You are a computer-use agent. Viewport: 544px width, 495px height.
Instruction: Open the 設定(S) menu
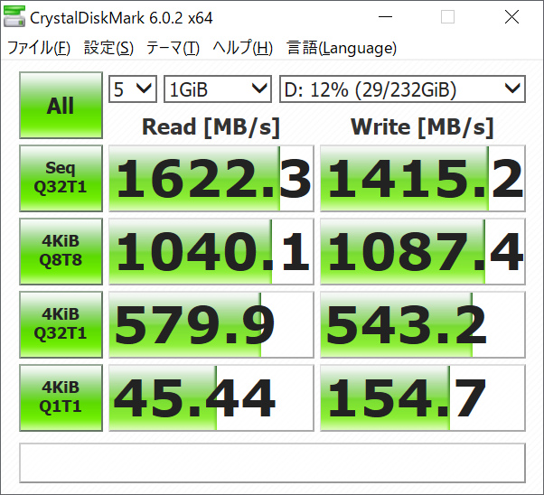coord(108,48)
